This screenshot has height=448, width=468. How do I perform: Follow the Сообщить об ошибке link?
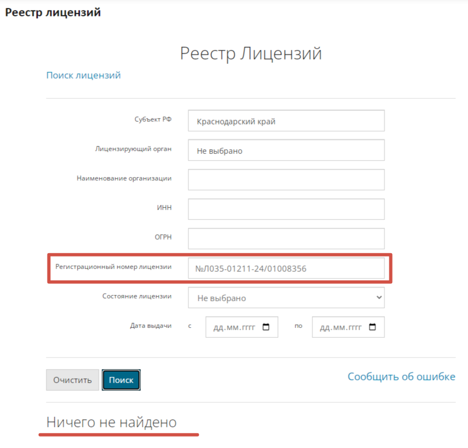pyautogui.click(x=401, y=377)
